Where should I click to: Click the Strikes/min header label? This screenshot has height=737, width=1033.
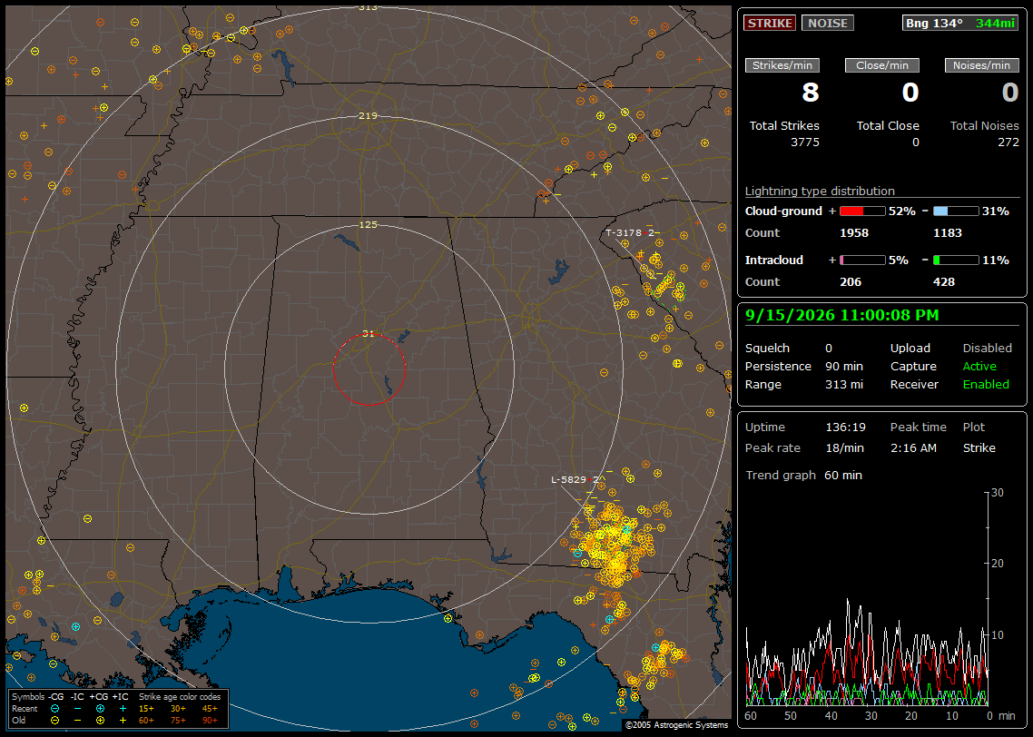point(782,65)
